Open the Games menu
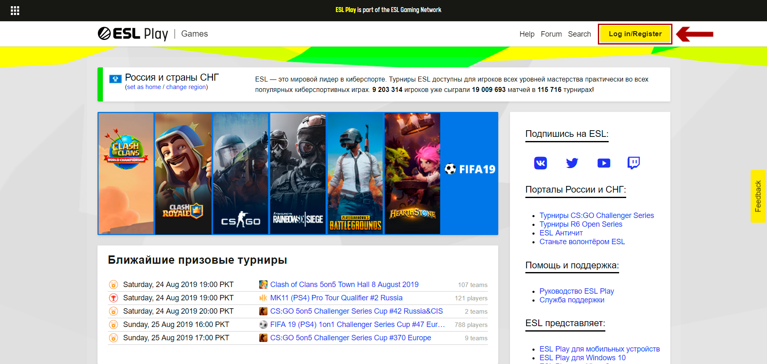The width and height of the screenshot is (767, 364). point(195,34)
